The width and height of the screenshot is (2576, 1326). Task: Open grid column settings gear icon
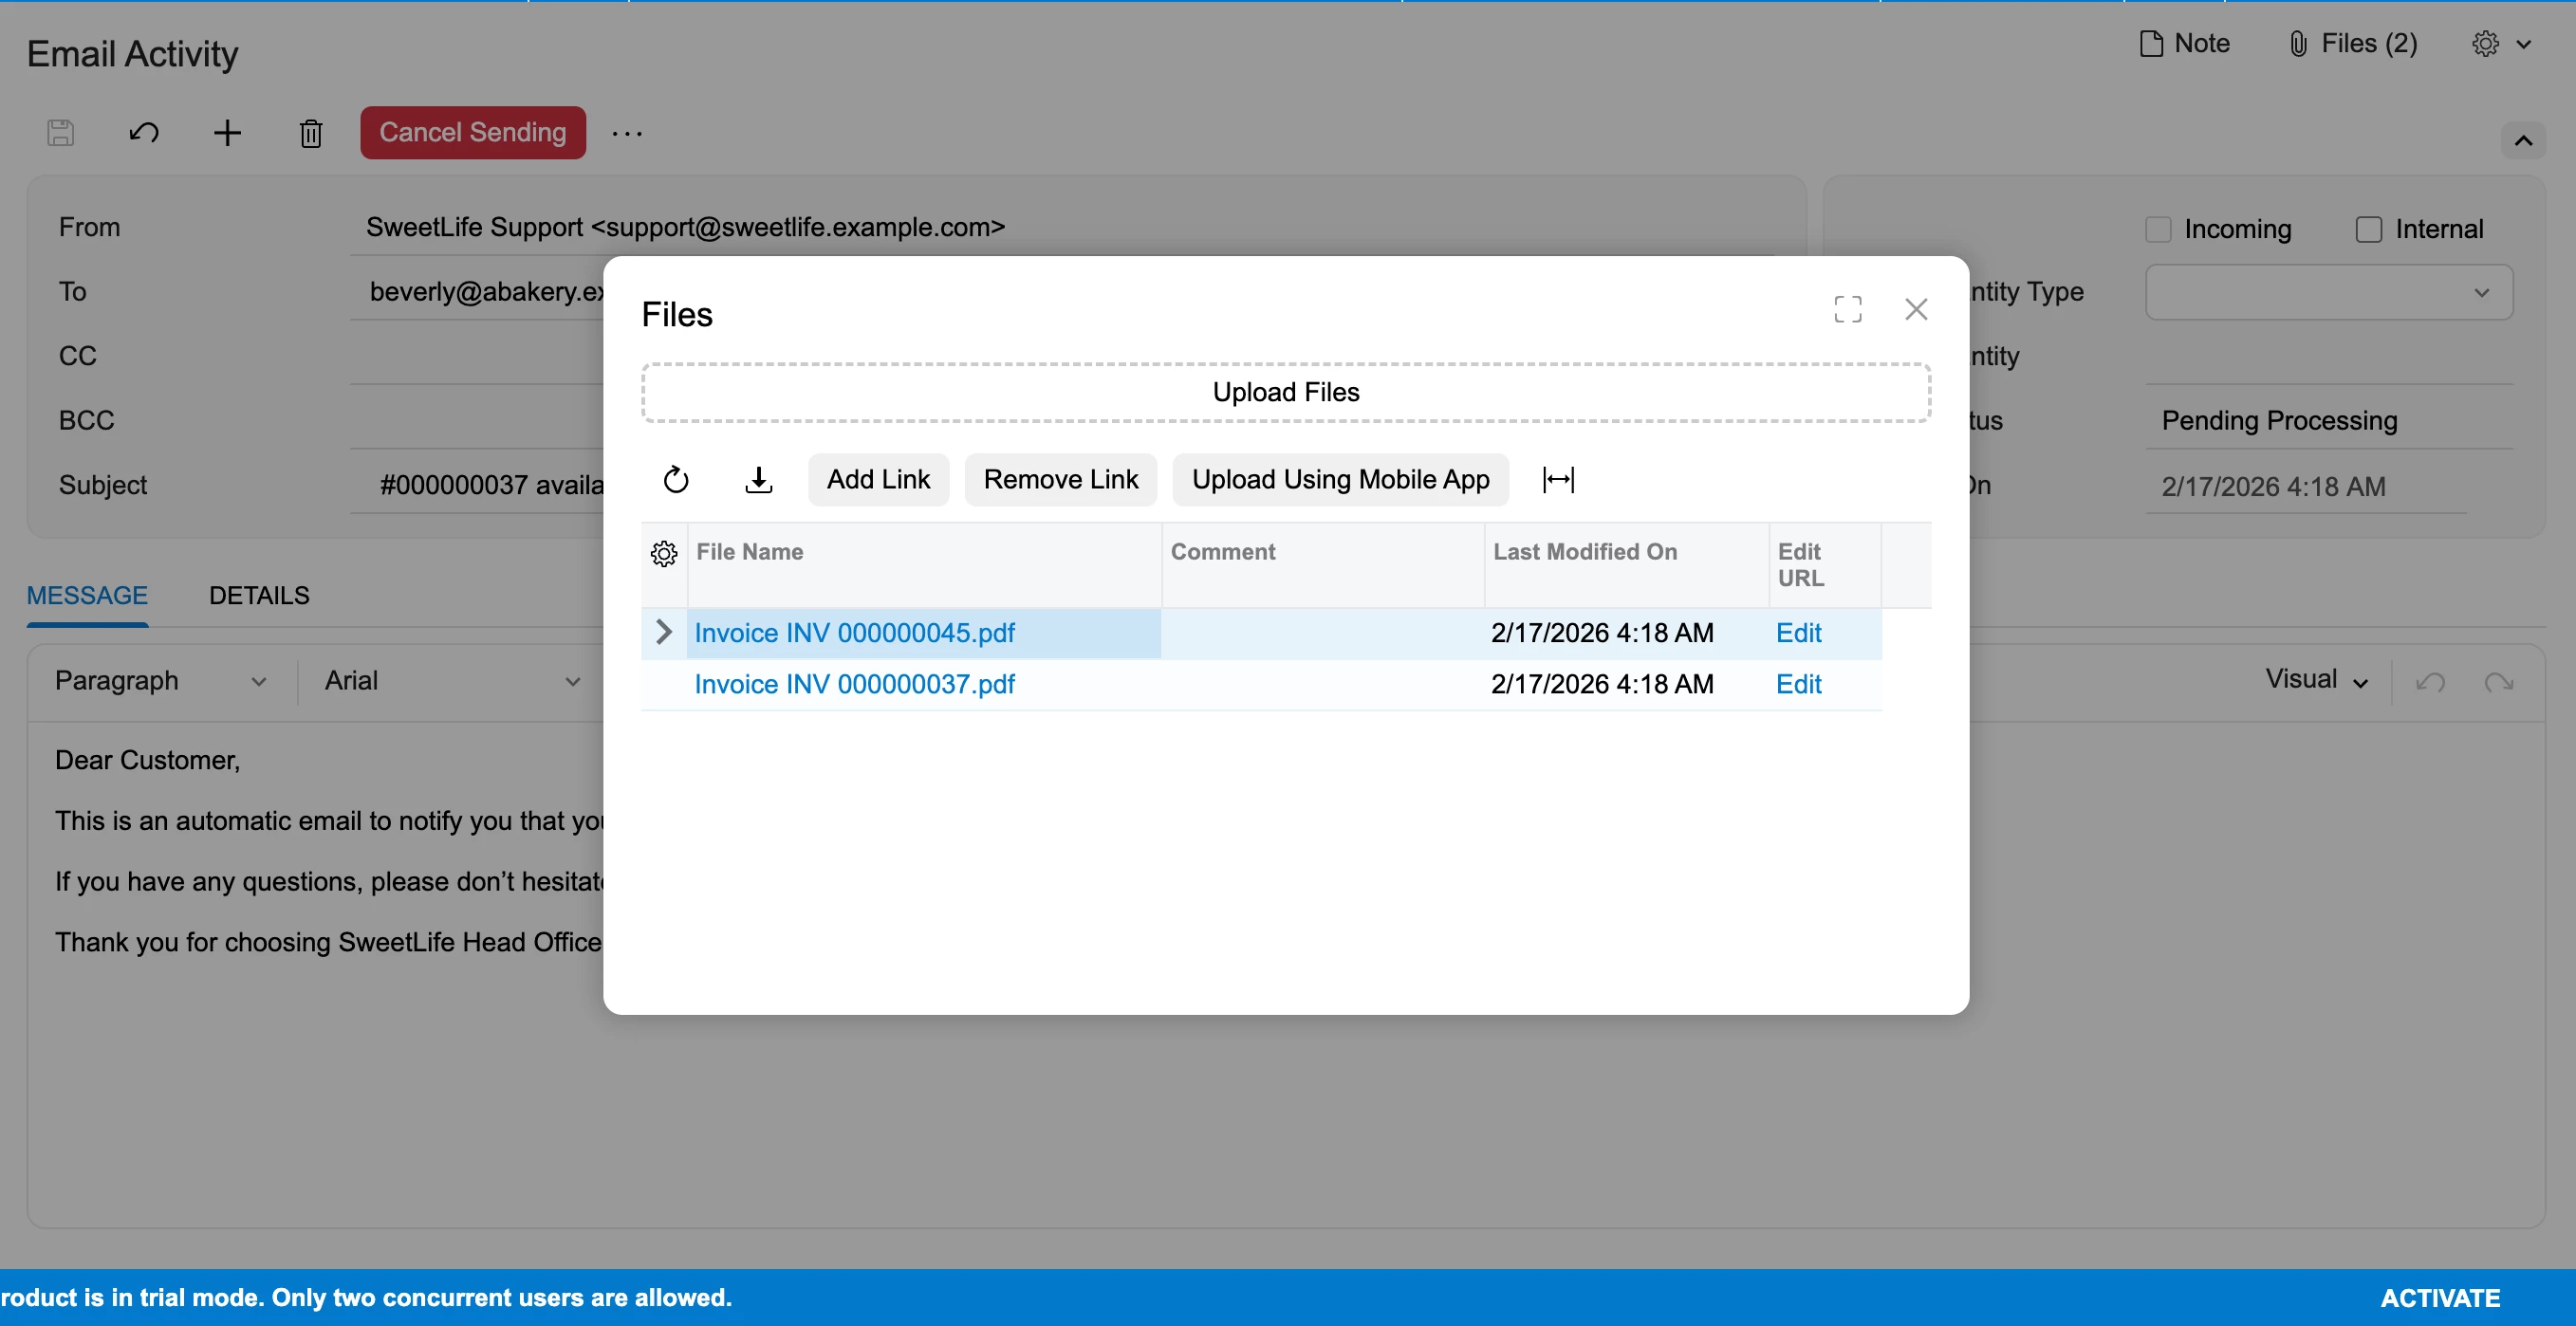[664, 553]
